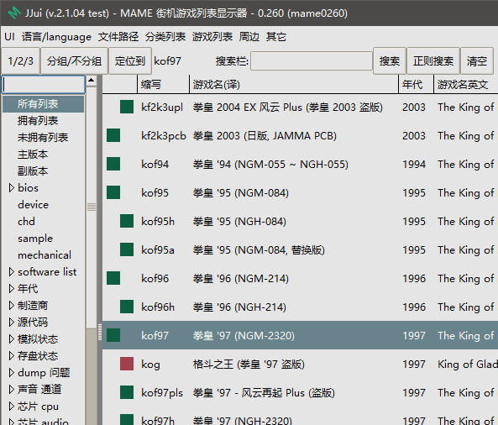This screenshot has height=425, width=498.
Task: Focus the category filter box above 所有列表
Action: [44, 84]
